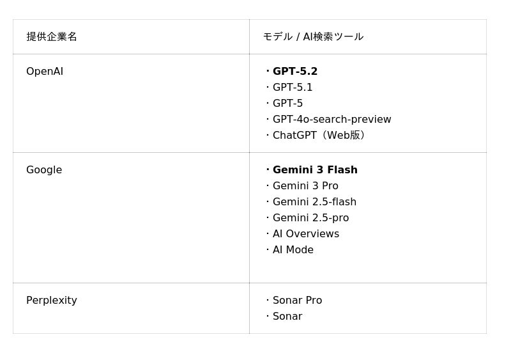The image size is (511, 353).
Task: Select the Perplexity company cell
Action: click(x=52, y=301)
